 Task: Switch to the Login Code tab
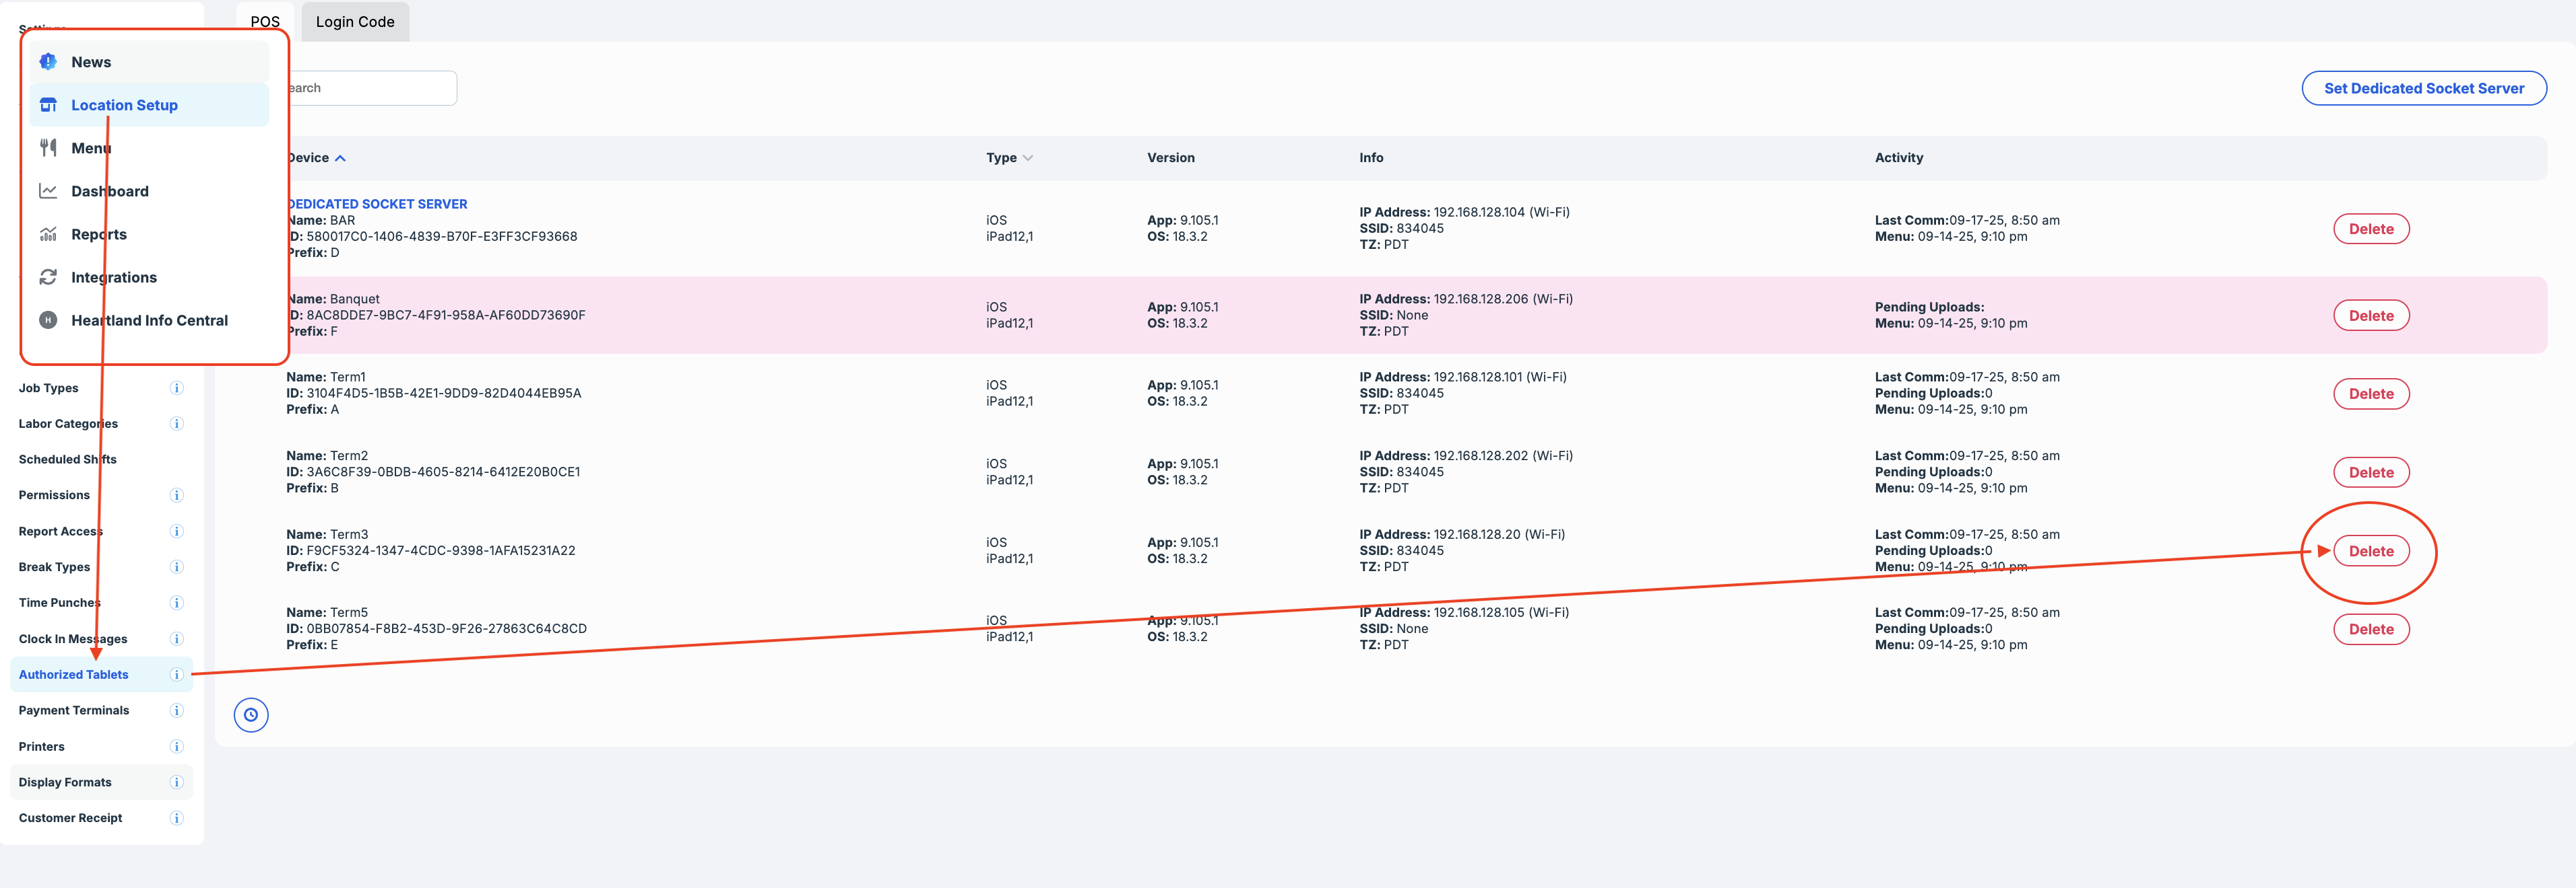(x=355, y=22)
